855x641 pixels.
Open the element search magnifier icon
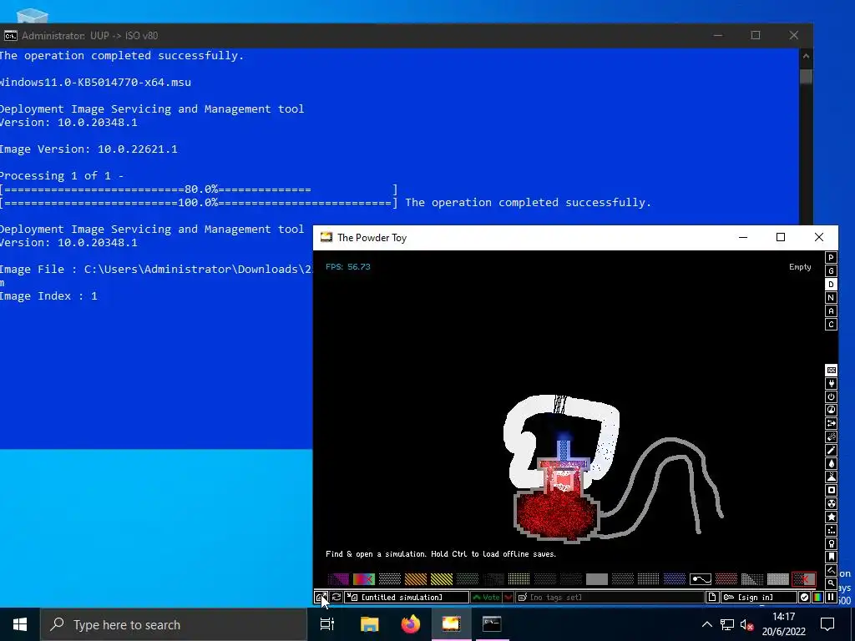[x=831, y=583]
